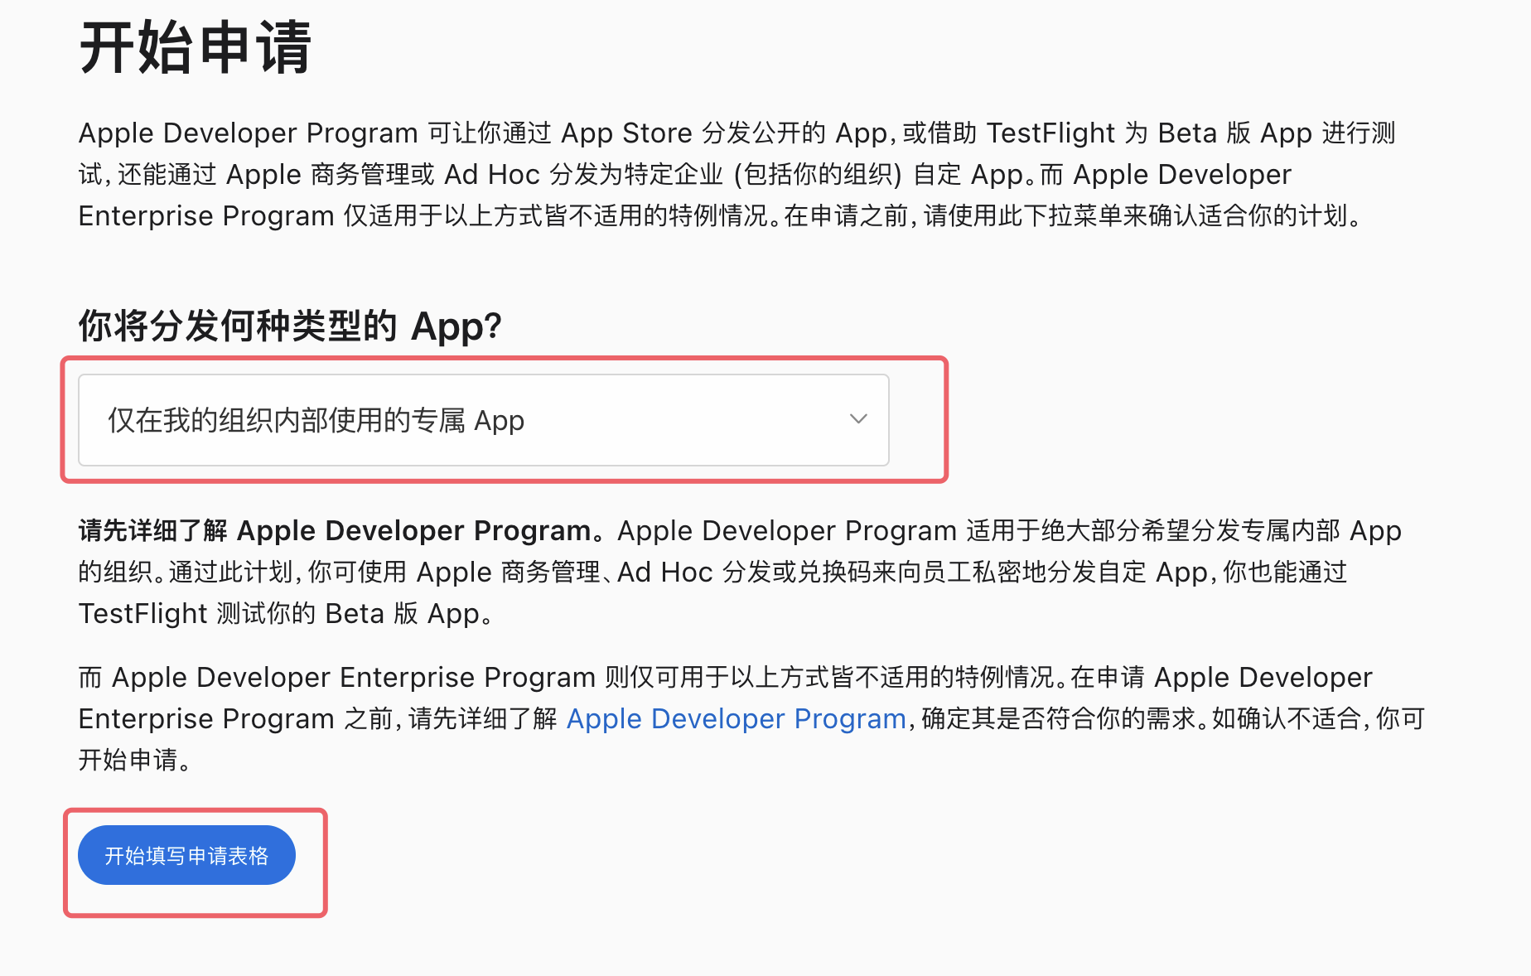Click the 你将分发何种类型的 App? heading
Screen dimensions: 1531x976
pos(290,326)
